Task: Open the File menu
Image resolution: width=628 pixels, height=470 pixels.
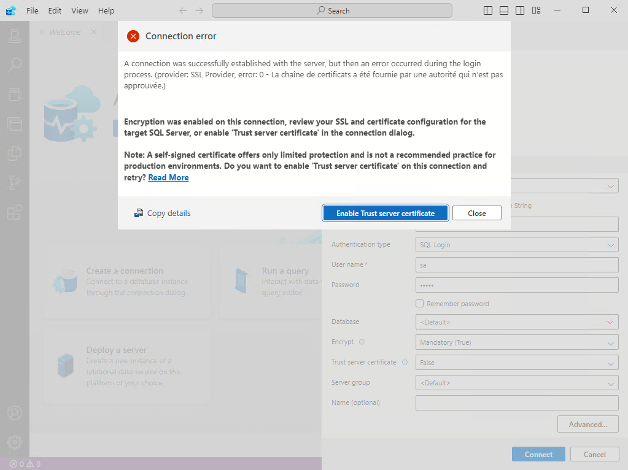Action: click(33, 10)
